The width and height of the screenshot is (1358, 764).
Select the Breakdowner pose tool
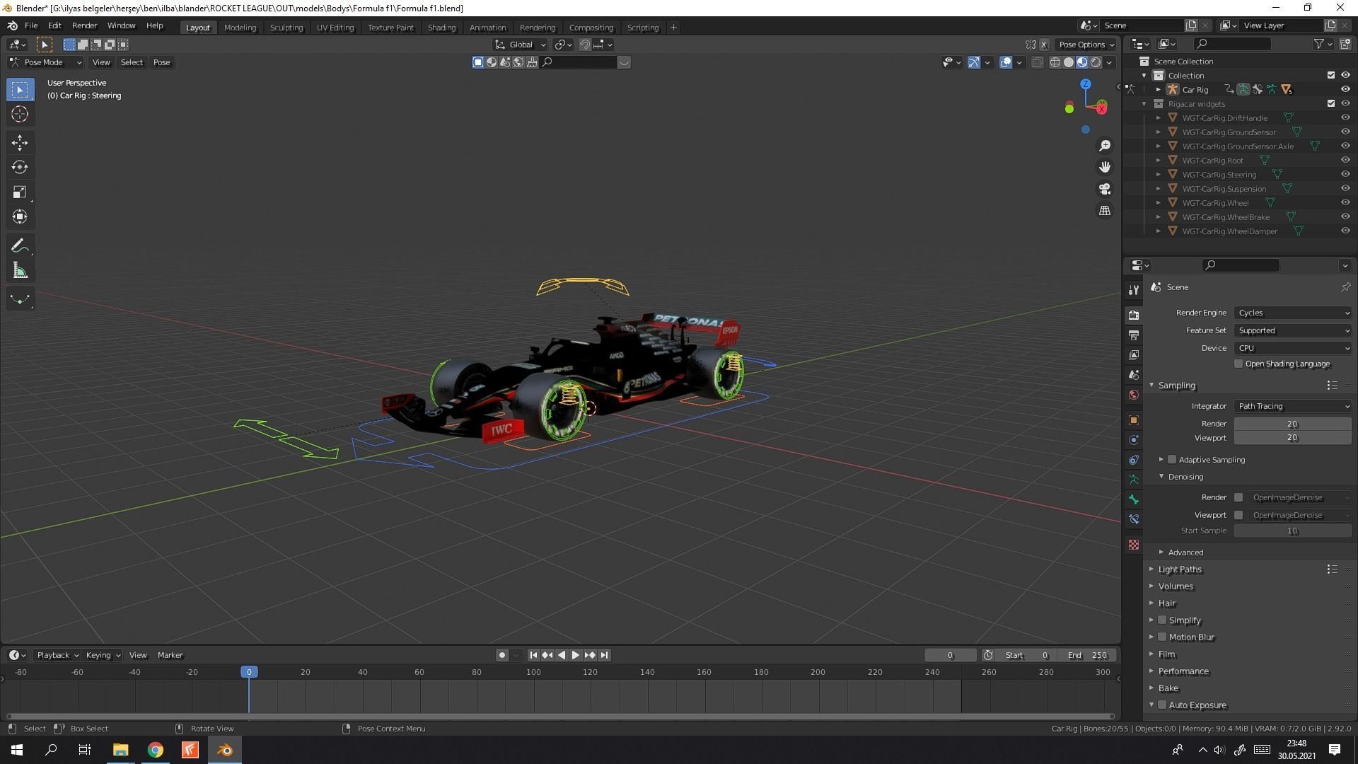pyautogui.click(x=20, y=299)
